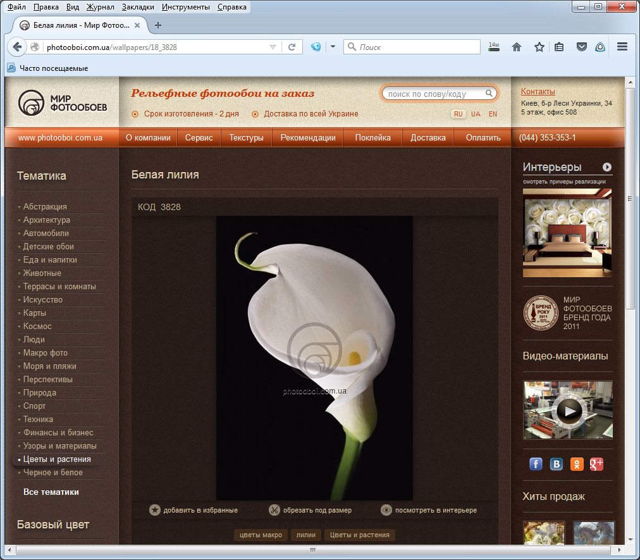Image resolution: width=640 pixels, height=560 pixels.
Task: Switch site language to EN
Action: 493,114
